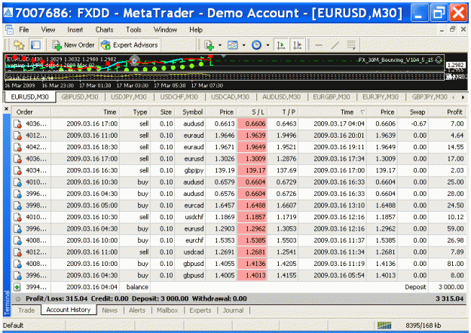Select the red S/L cell 1.4136

pyautogui.click(x=252, y=264)
